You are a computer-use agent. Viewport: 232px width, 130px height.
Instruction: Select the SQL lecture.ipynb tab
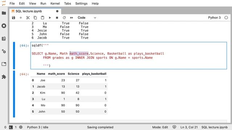[x=35, y=11]
